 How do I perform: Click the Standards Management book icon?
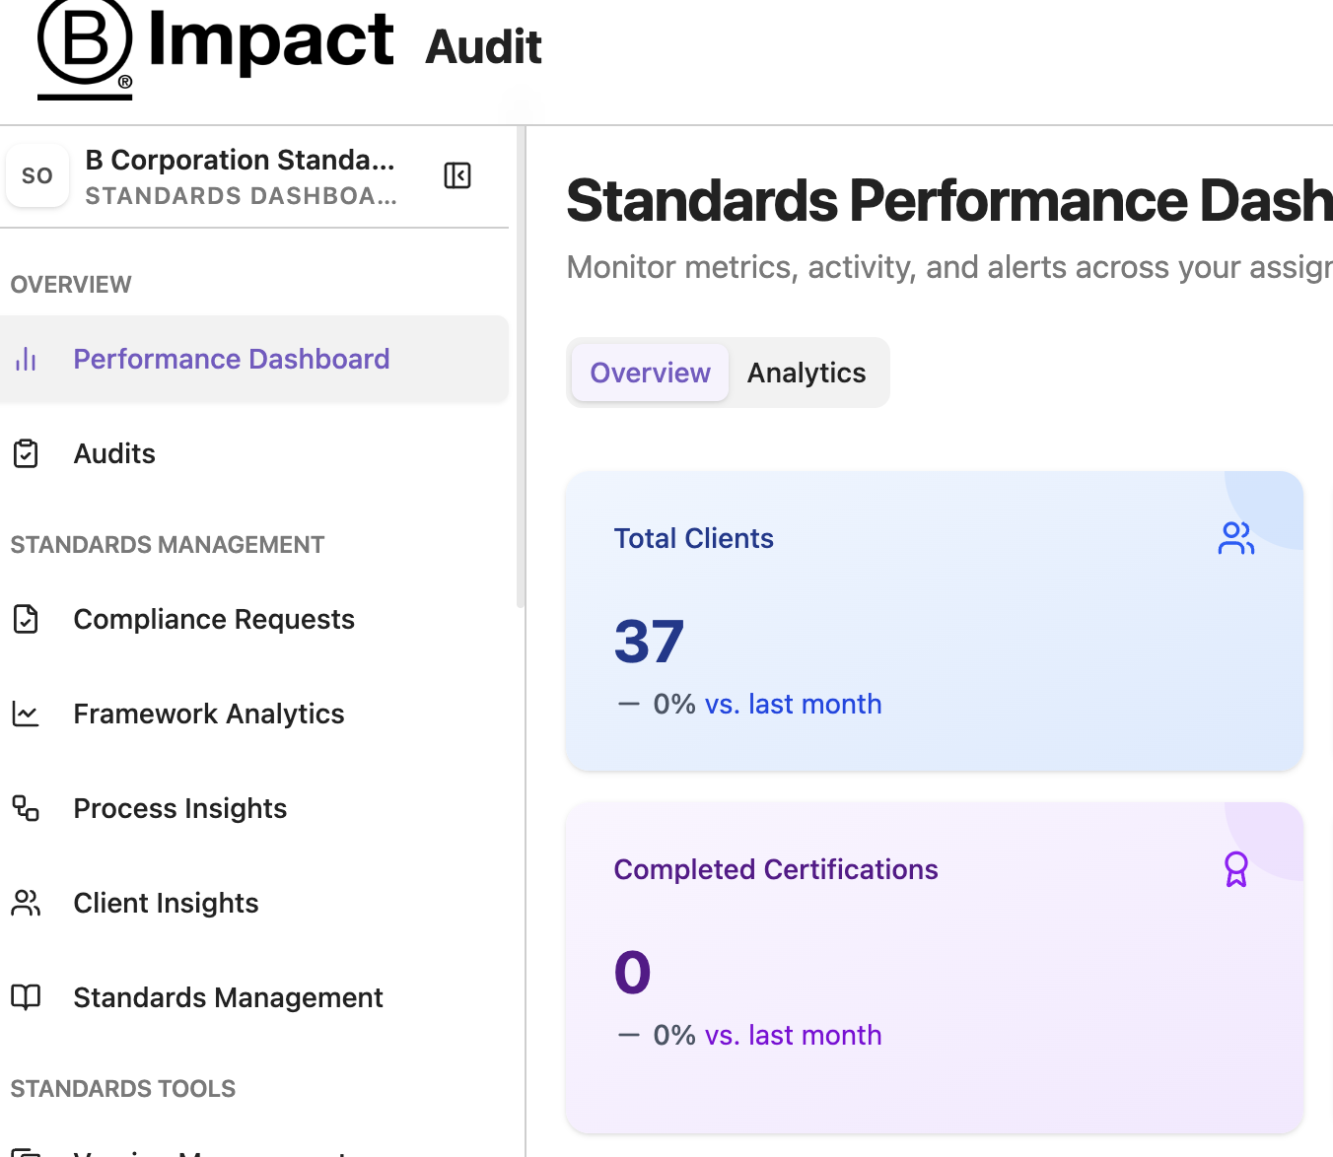coord(26,997)
